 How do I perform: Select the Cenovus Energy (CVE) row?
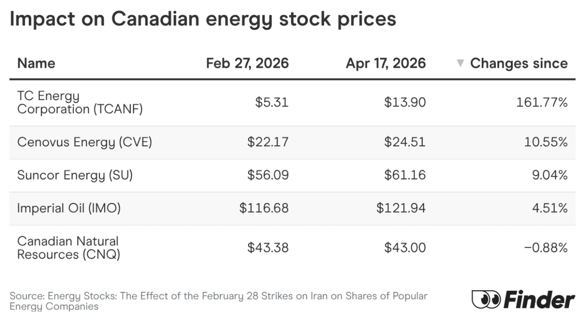[85, 142]
